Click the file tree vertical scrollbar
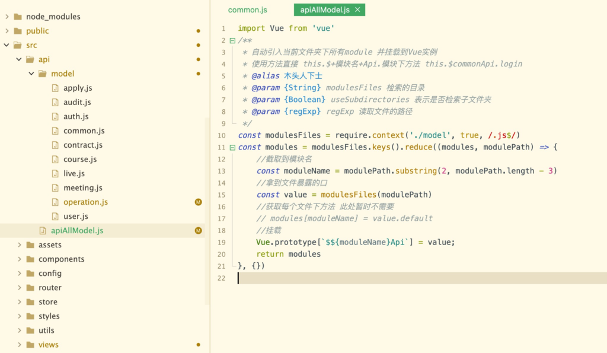The height and width of the screenshot is (353, 607). tap(207, 211)
